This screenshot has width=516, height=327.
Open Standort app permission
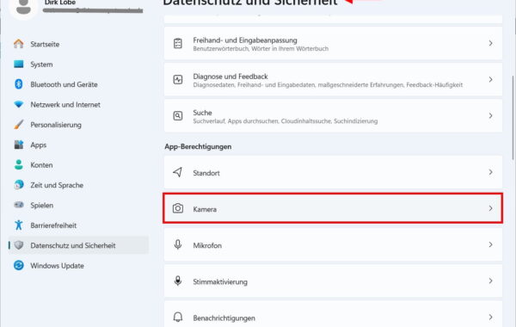(x=333, y=172)
